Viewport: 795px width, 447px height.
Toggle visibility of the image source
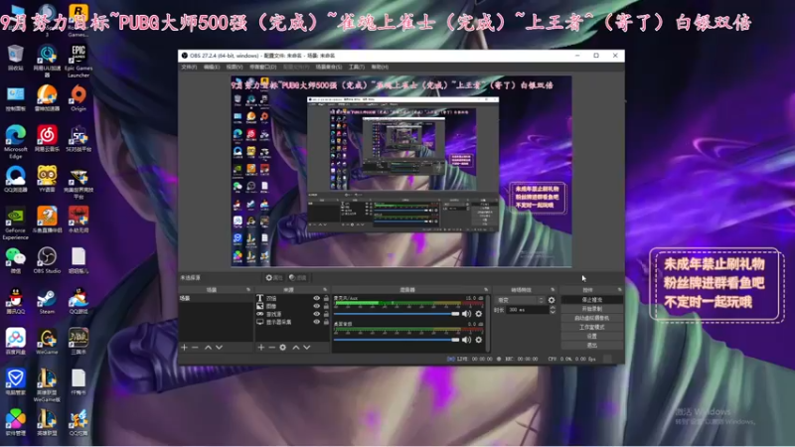click(x=317, y=306)
